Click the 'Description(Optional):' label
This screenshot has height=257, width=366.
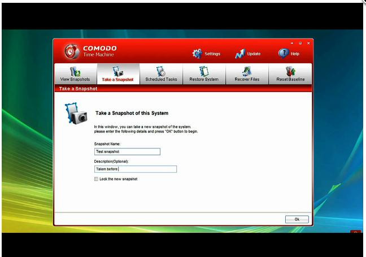[111, 162]
